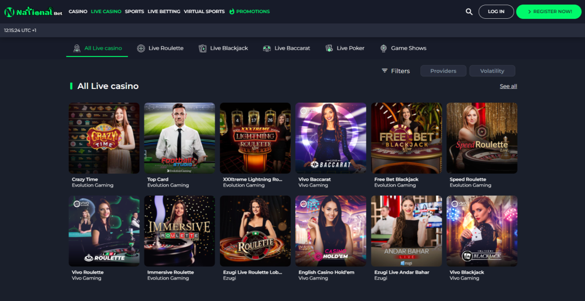Select the All Live casino tab

tap(97, 48)
